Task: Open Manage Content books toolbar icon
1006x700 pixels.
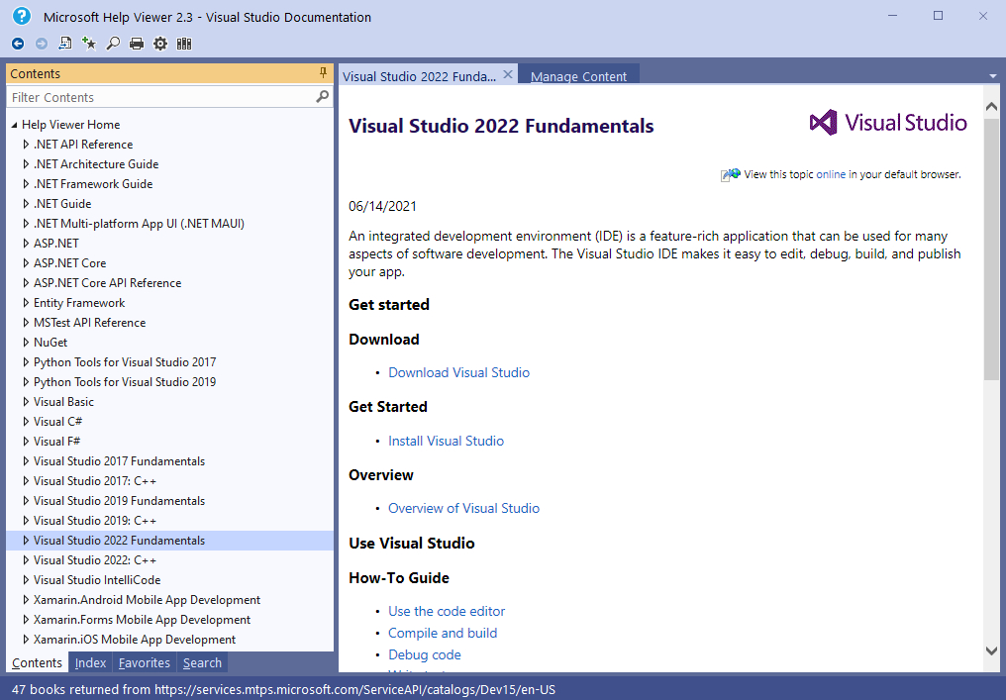Action: tap(184, 44)
